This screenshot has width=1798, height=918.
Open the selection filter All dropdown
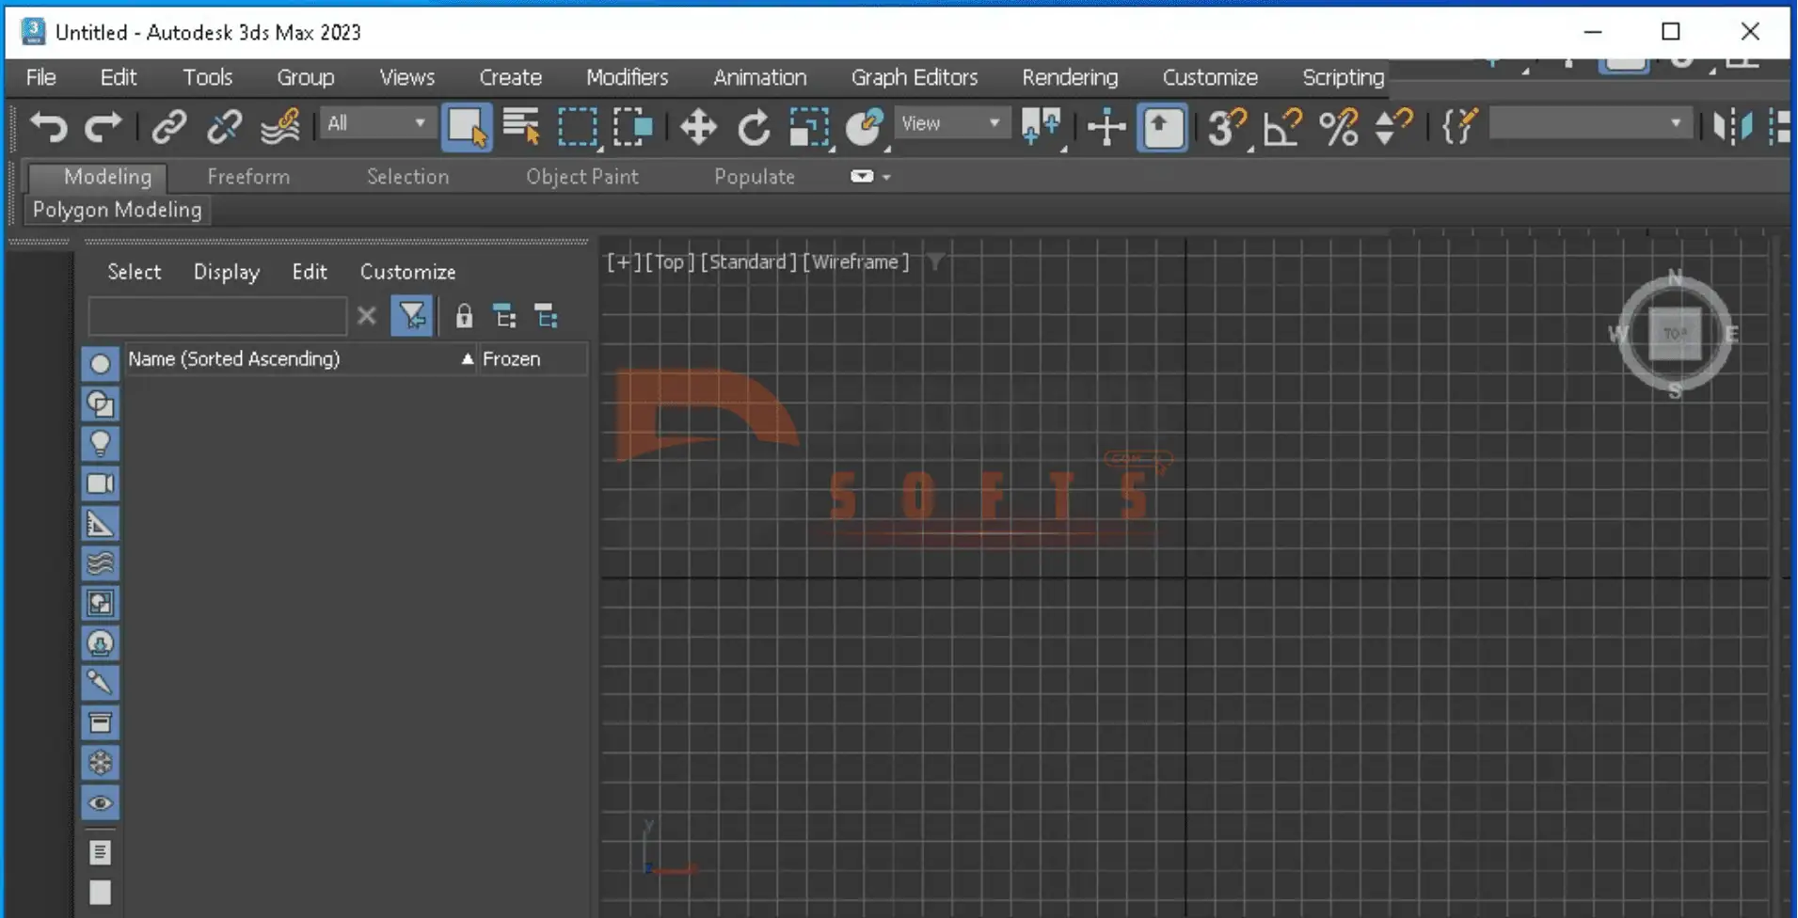tap(375, 123)
